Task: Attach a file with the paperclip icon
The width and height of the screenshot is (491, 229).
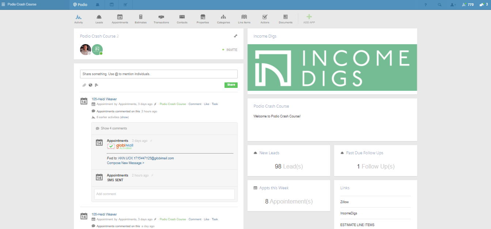Action: 84,85
